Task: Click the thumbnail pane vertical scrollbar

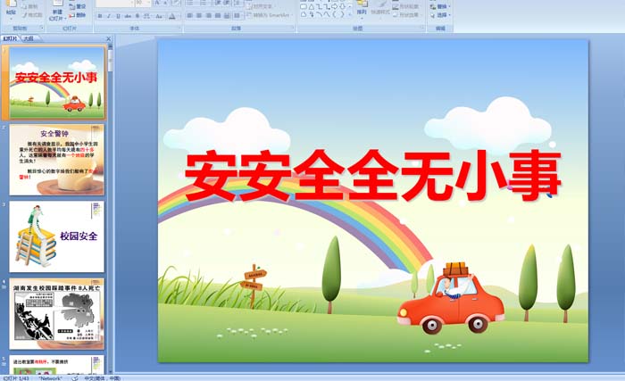Action: click(111, 207)
